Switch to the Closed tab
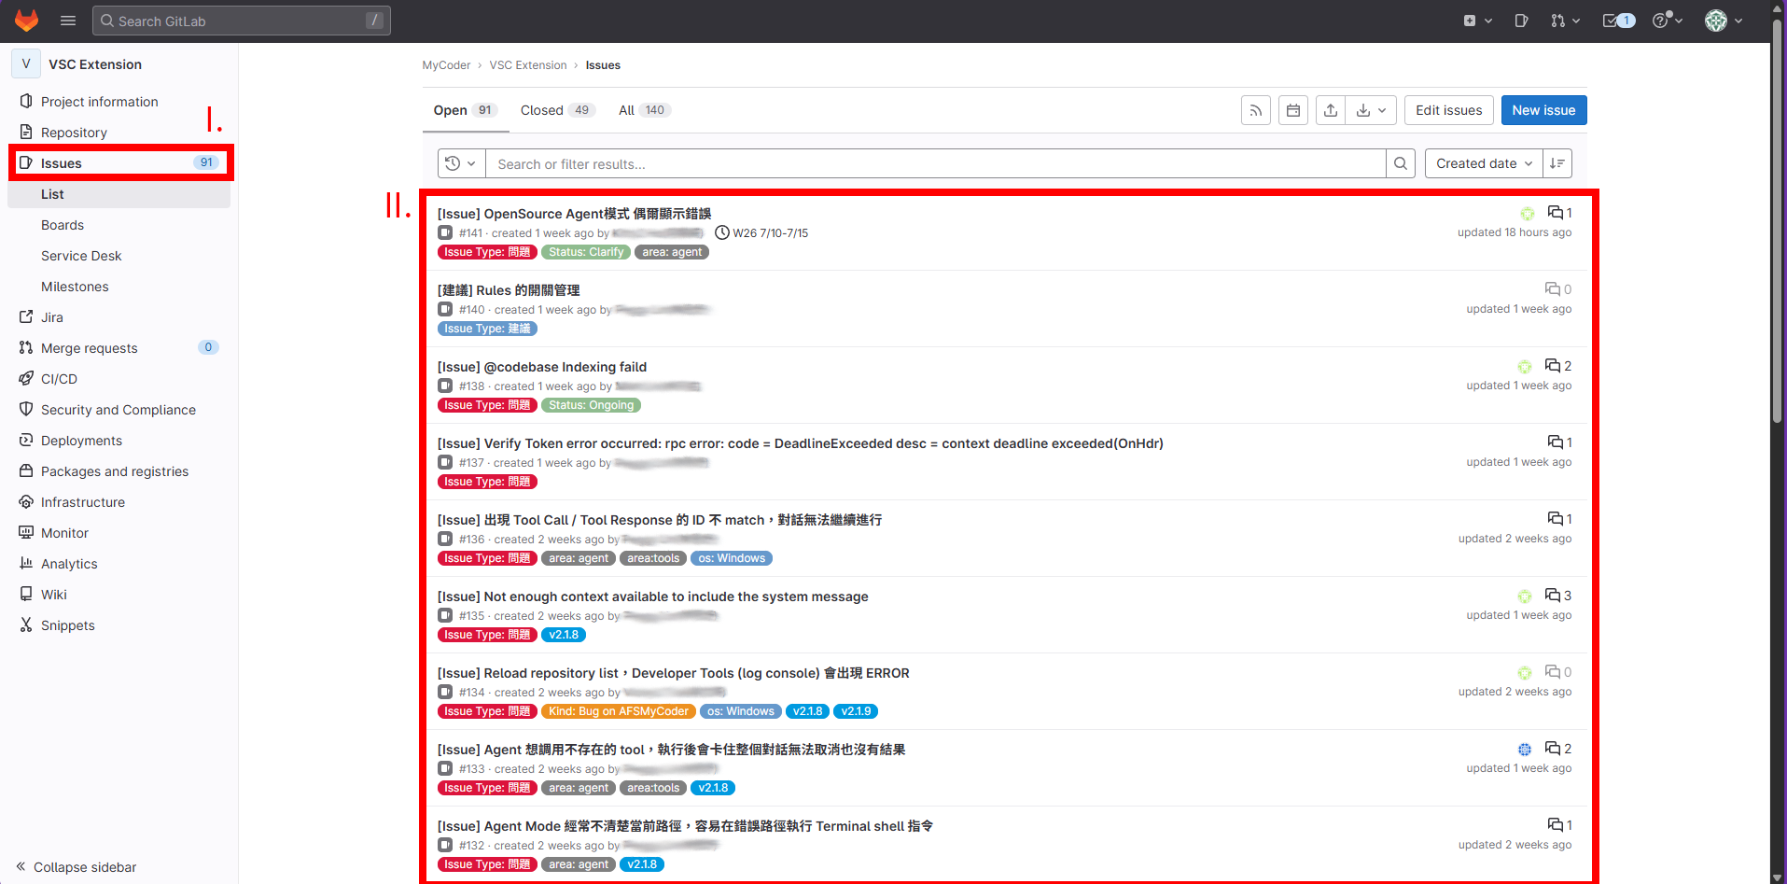This screenshot has width=1787, height=884. pos(557,110)
